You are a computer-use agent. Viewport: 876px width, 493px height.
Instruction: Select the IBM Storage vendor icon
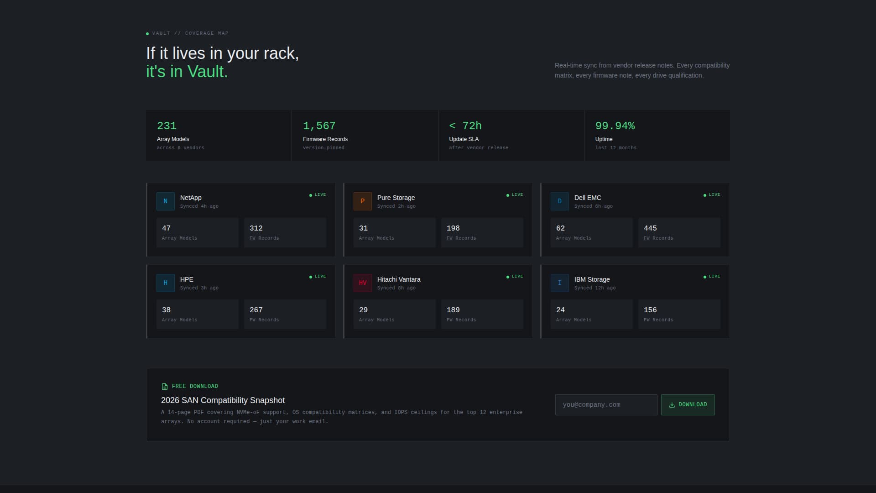click(559, 283)
